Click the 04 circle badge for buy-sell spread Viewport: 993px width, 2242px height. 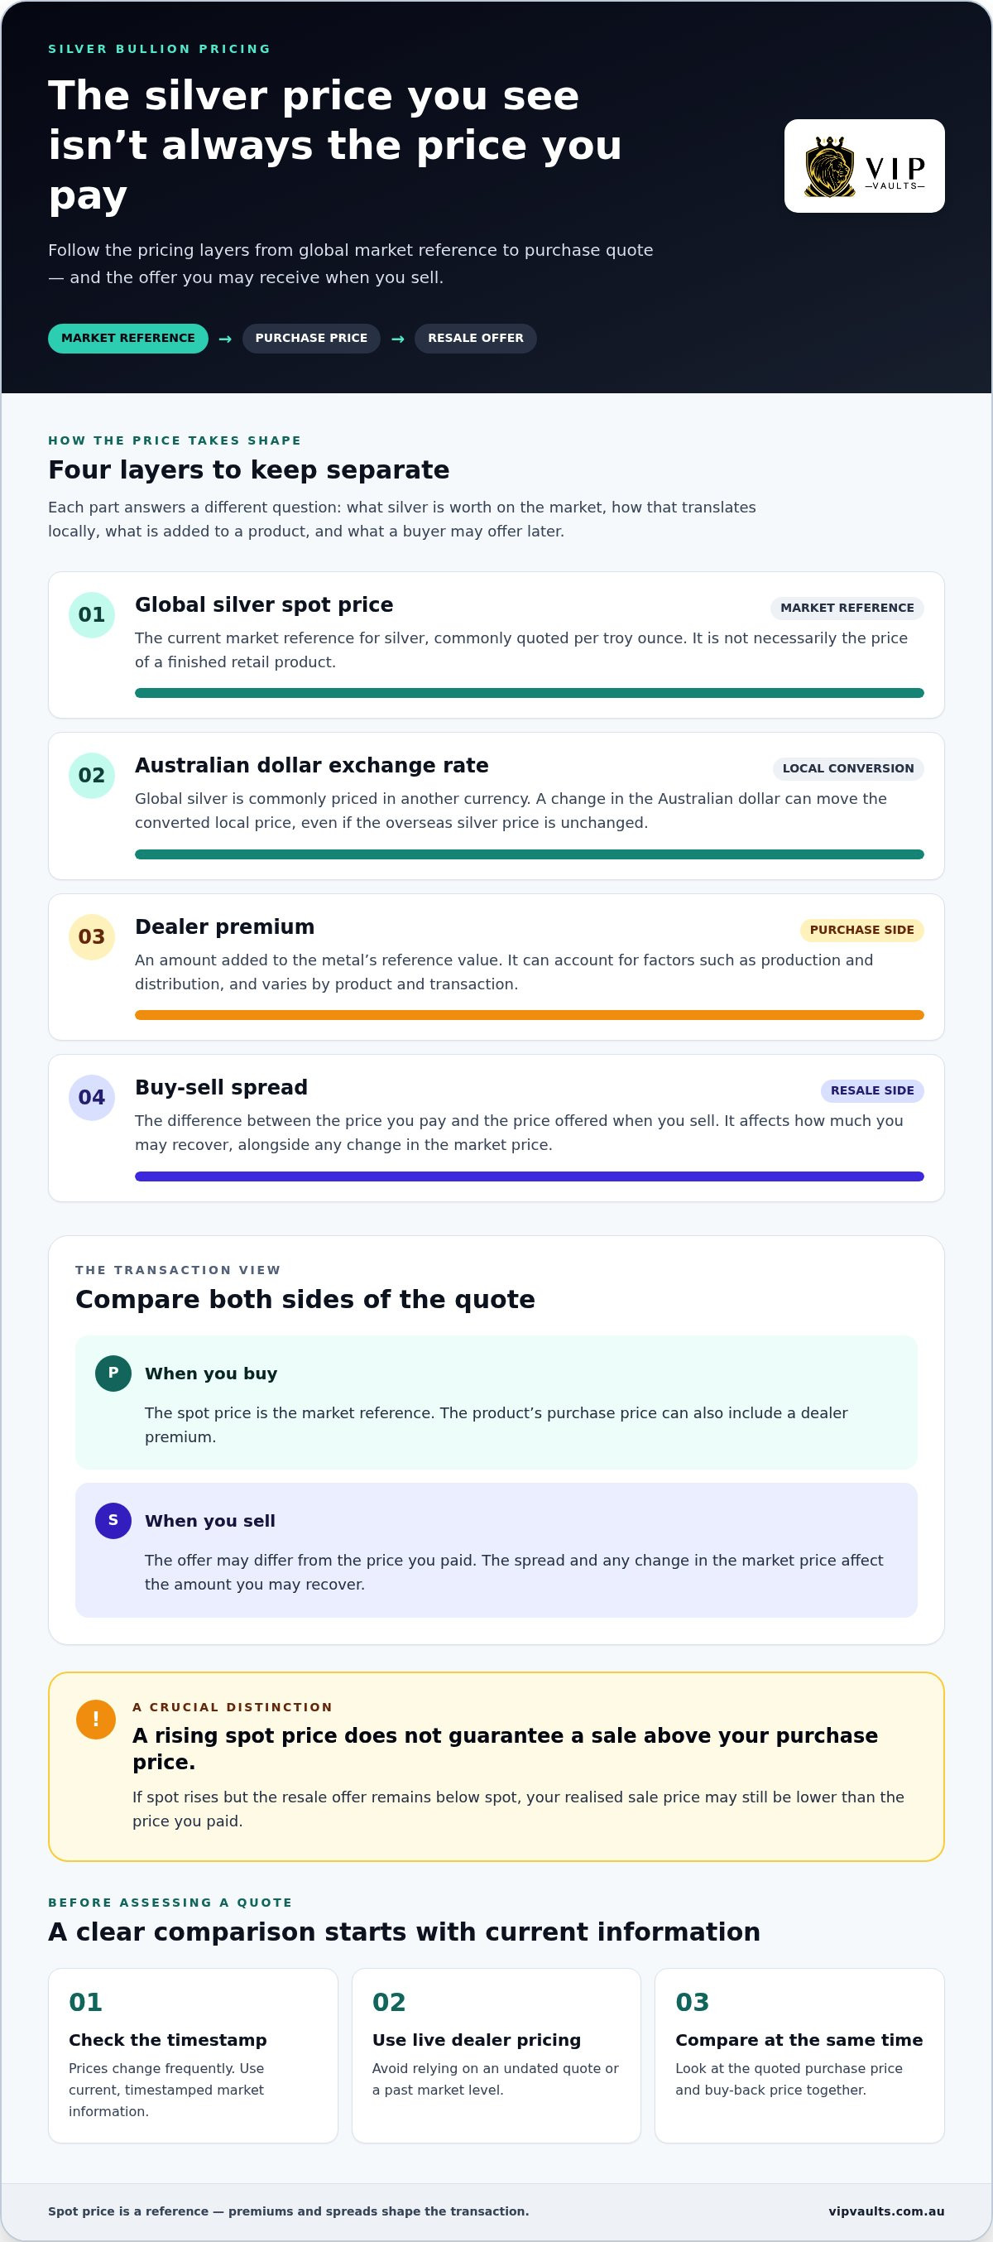point(92,1098)
